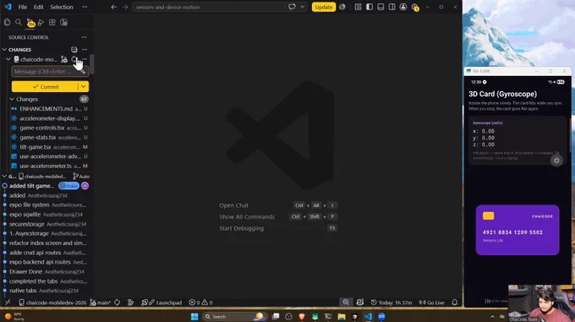Screen dimensions: 575x322
Task: Click the main branch in status bar
Action: (100, 303)
